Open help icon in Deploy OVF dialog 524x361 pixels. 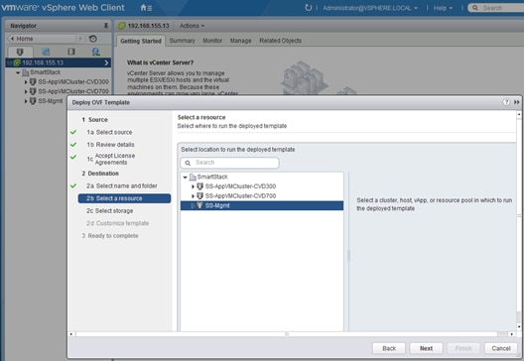click(506, 102)
